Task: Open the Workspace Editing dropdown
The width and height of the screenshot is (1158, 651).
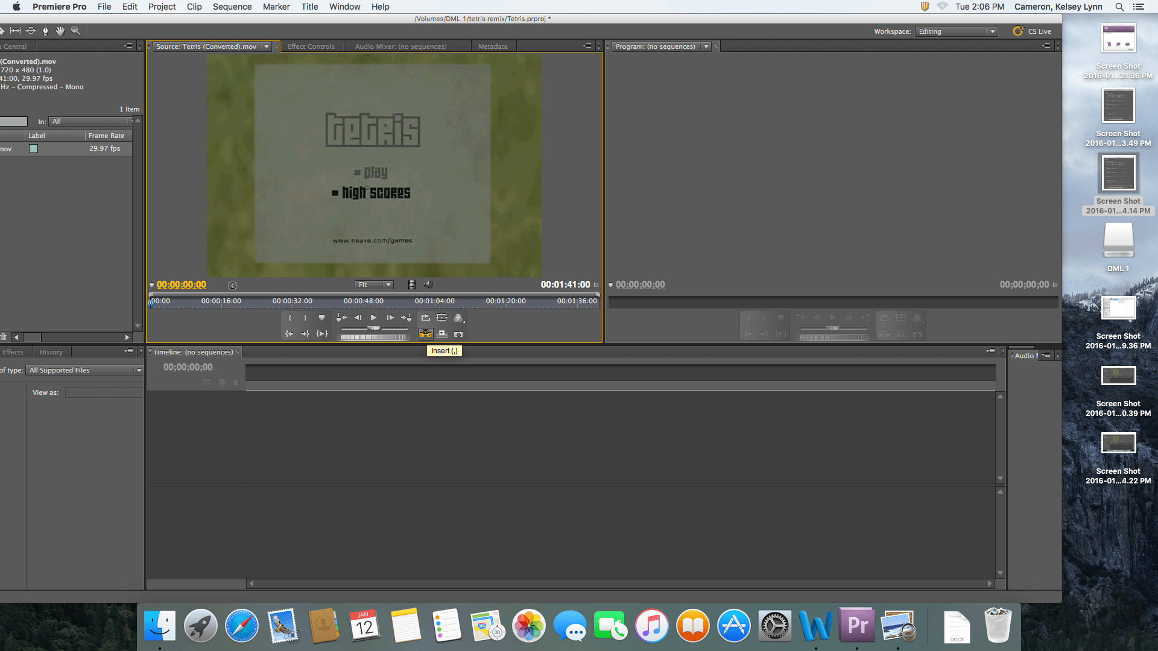Action: pyautogui.click(x=957, y=31)
